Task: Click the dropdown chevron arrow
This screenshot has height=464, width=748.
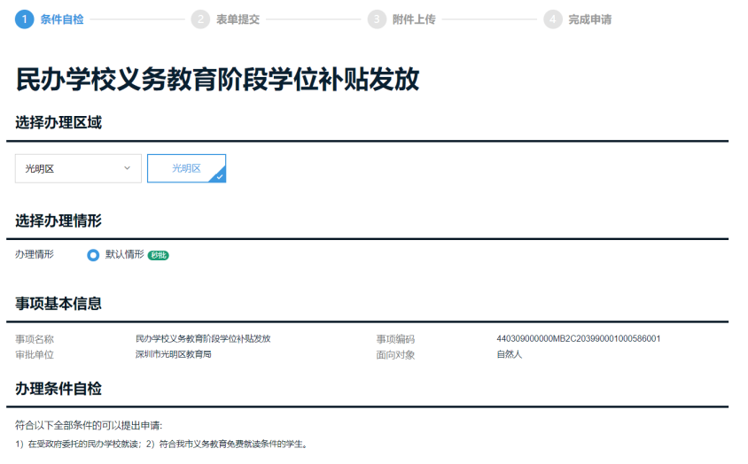Action: pyautogui.click(x=128, y=168)
